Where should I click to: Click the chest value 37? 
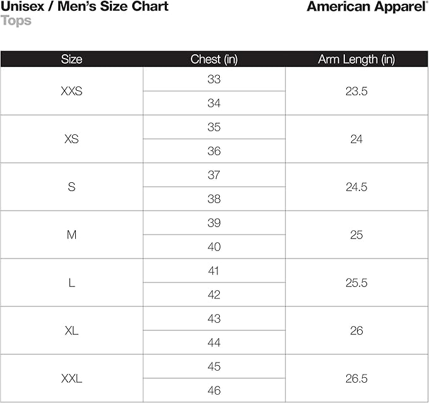point(214,175)
